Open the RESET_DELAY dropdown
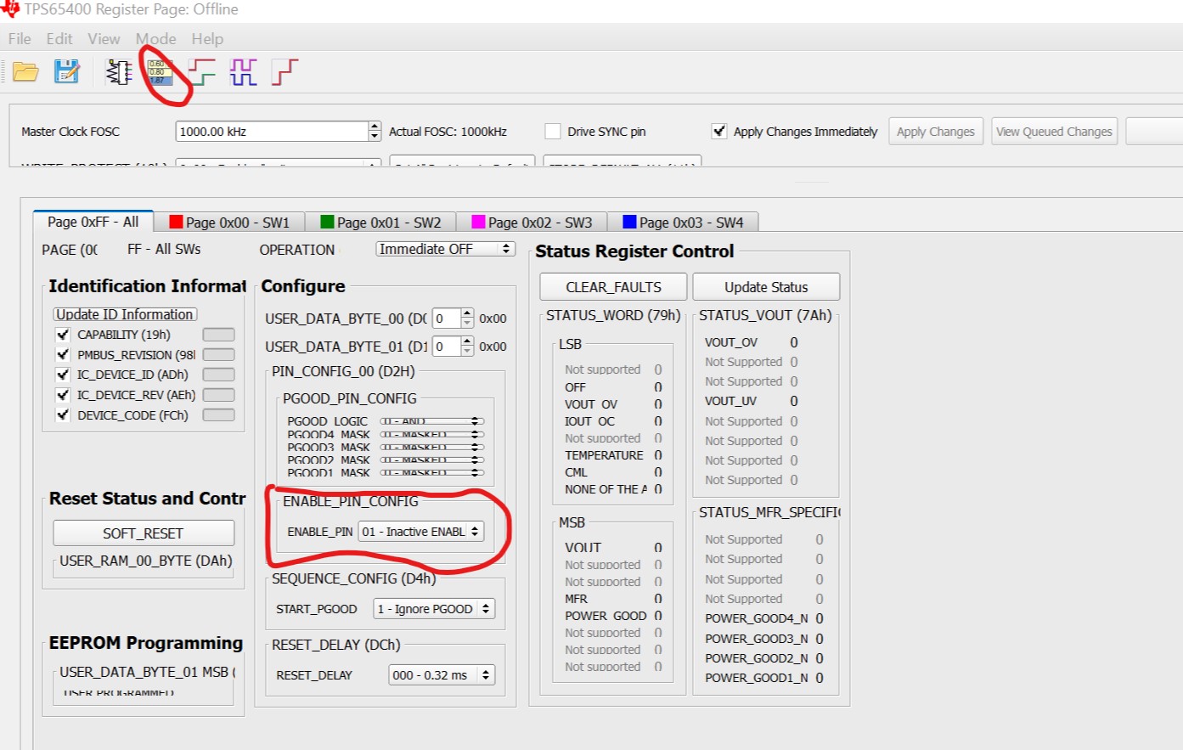The image size is (1183, 750). [442, 675]
